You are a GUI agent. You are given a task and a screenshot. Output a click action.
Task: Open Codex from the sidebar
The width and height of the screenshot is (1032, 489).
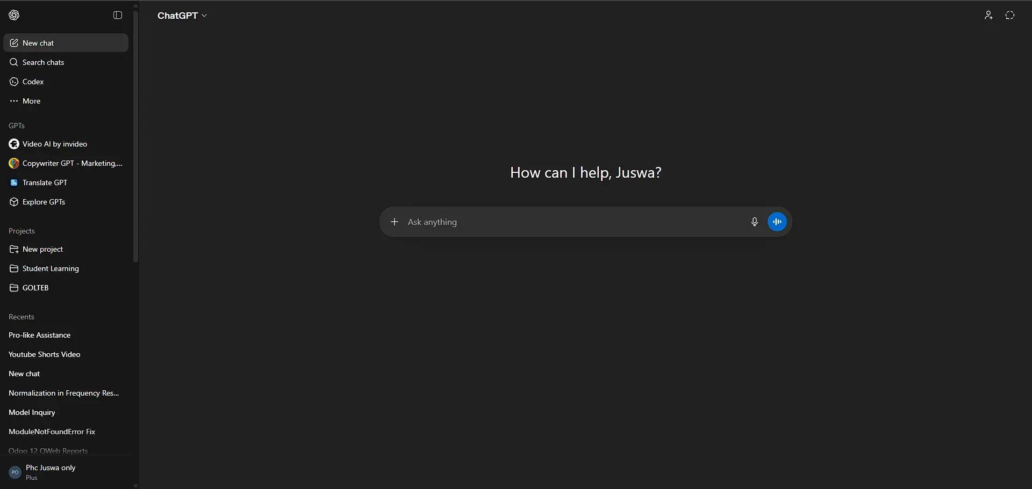(66, 82)
